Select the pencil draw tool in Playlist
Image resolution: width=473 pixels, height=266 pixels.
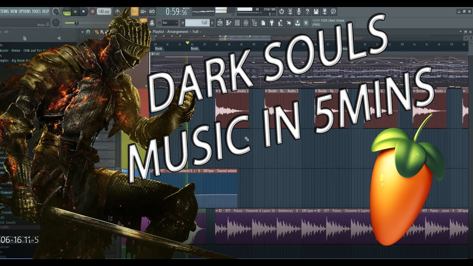(96, 32)
